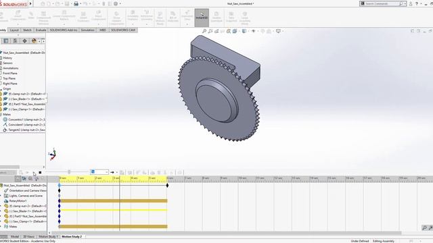This screenshot has height=243, width=433.
Task: Switch to SOLIDWORKS Add-Ins tab
Action: tap(64, 30)
